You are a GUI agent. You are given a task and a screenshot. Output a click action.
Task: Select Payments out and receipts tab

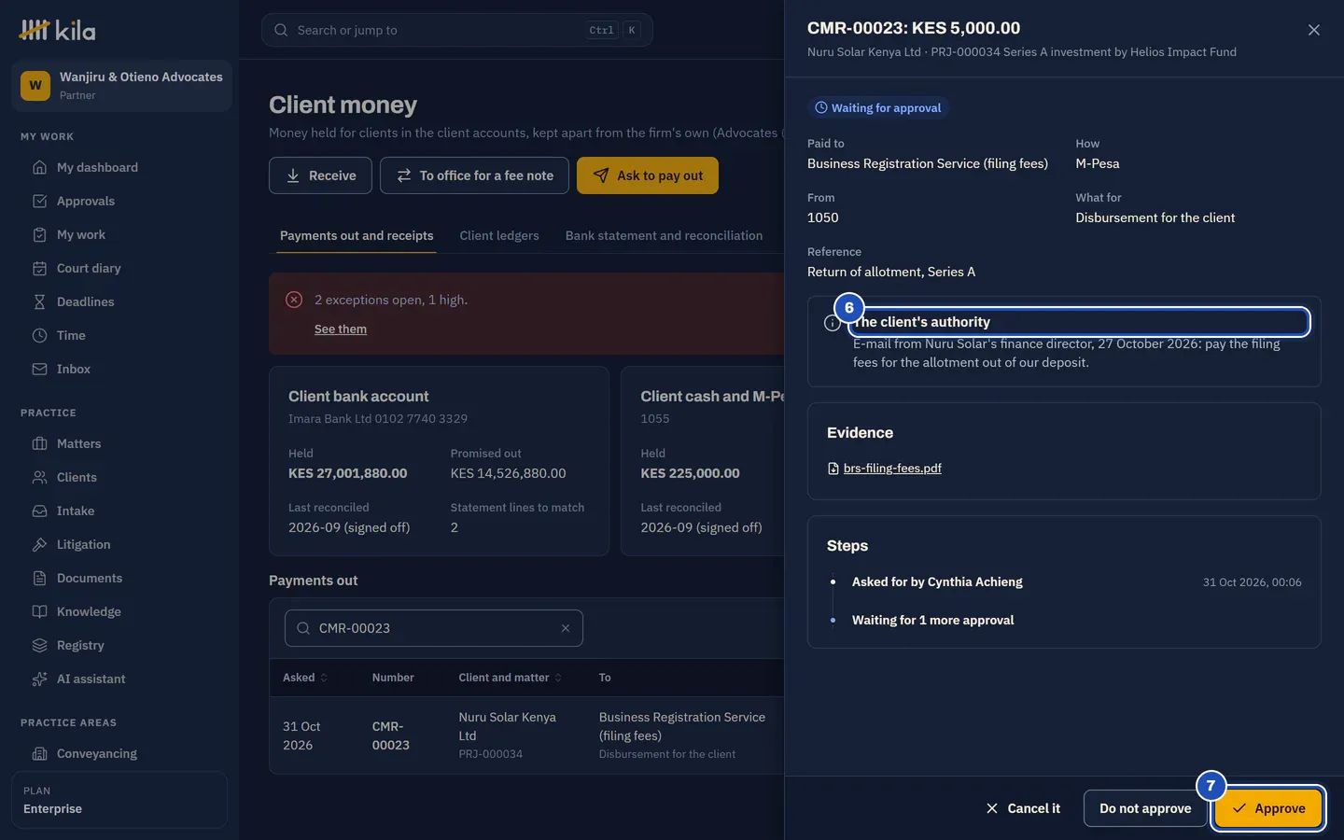pyautogui.click(x=357, y=235)
